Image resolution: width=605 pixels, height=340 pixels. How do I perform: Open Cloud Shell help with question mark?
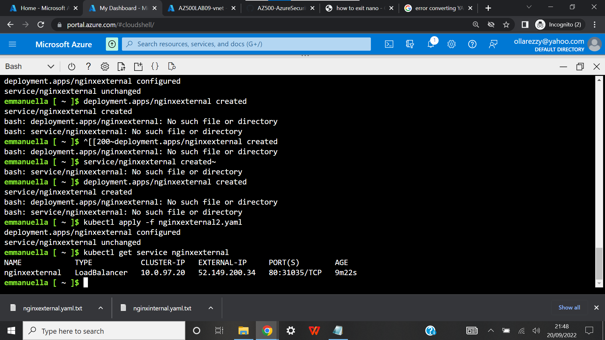(88, 66)
